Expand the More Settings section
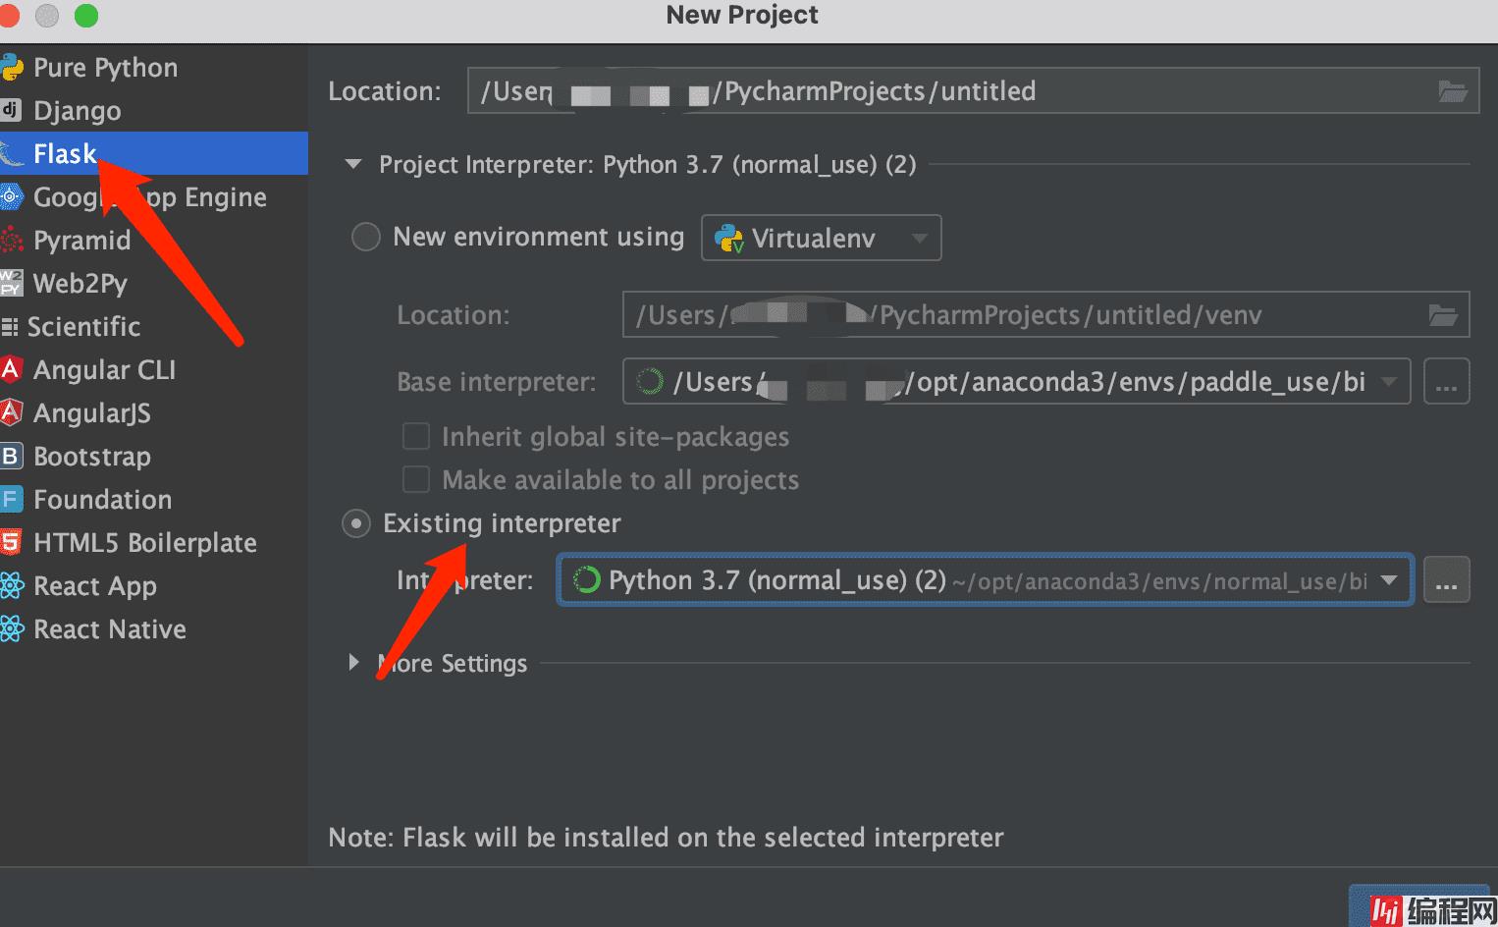The height and width of the screenshot is (927, 1498). (x=354, y=663)
